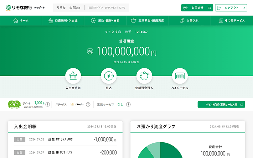The image size is (253, 158).
Task: Click 入出金明細 card heading
Action: [25, 127]
